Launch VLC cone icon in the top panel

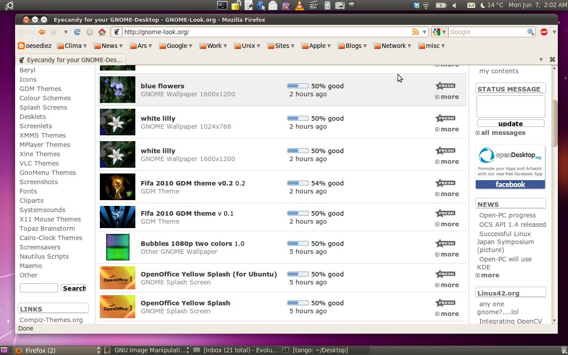click(300, 5)
